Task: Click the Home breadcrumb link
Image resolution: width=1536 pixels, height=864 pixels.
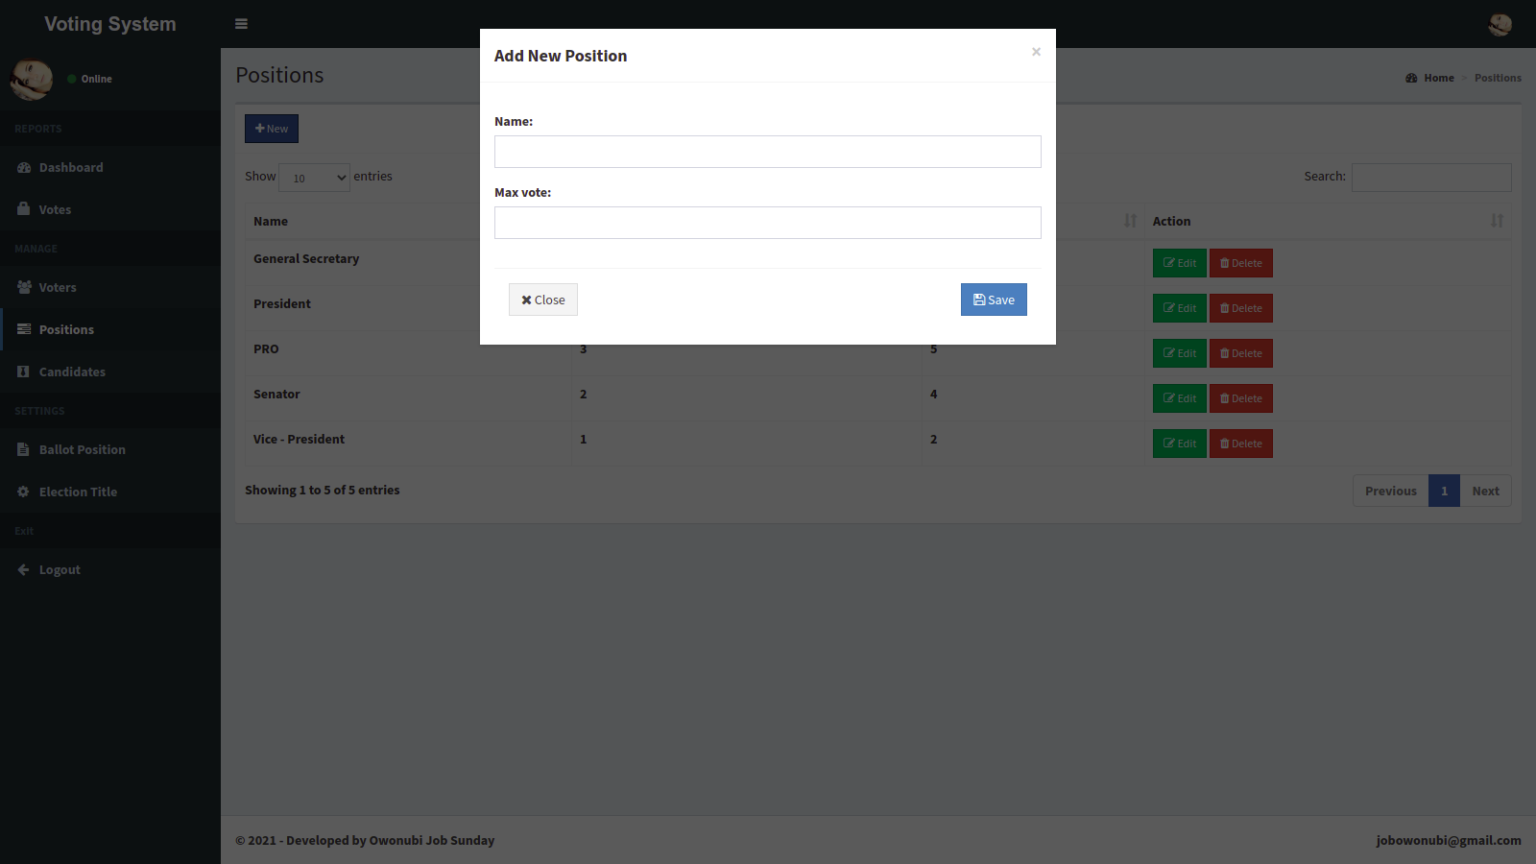Action: coord(1430,78)
